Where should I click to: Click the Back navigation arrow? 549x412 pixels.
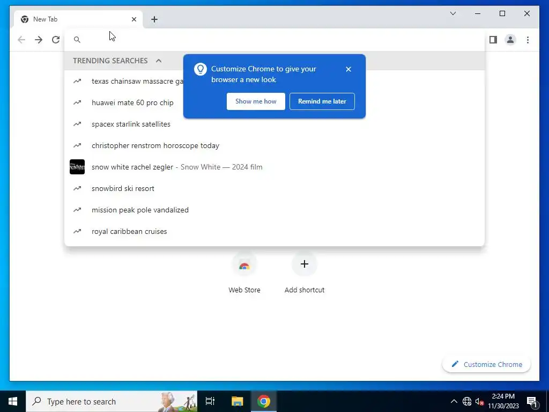click(x=21, y=40)
